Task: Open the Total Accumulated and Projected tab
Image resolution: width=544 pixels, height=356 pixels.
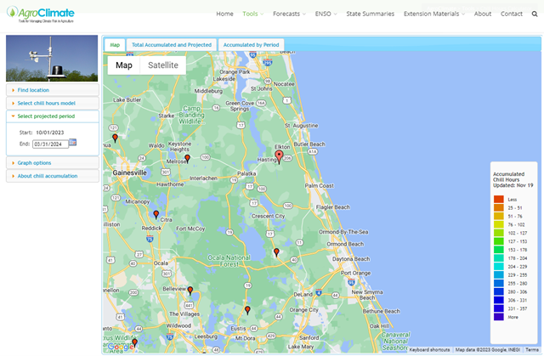Action: (171, 44)
